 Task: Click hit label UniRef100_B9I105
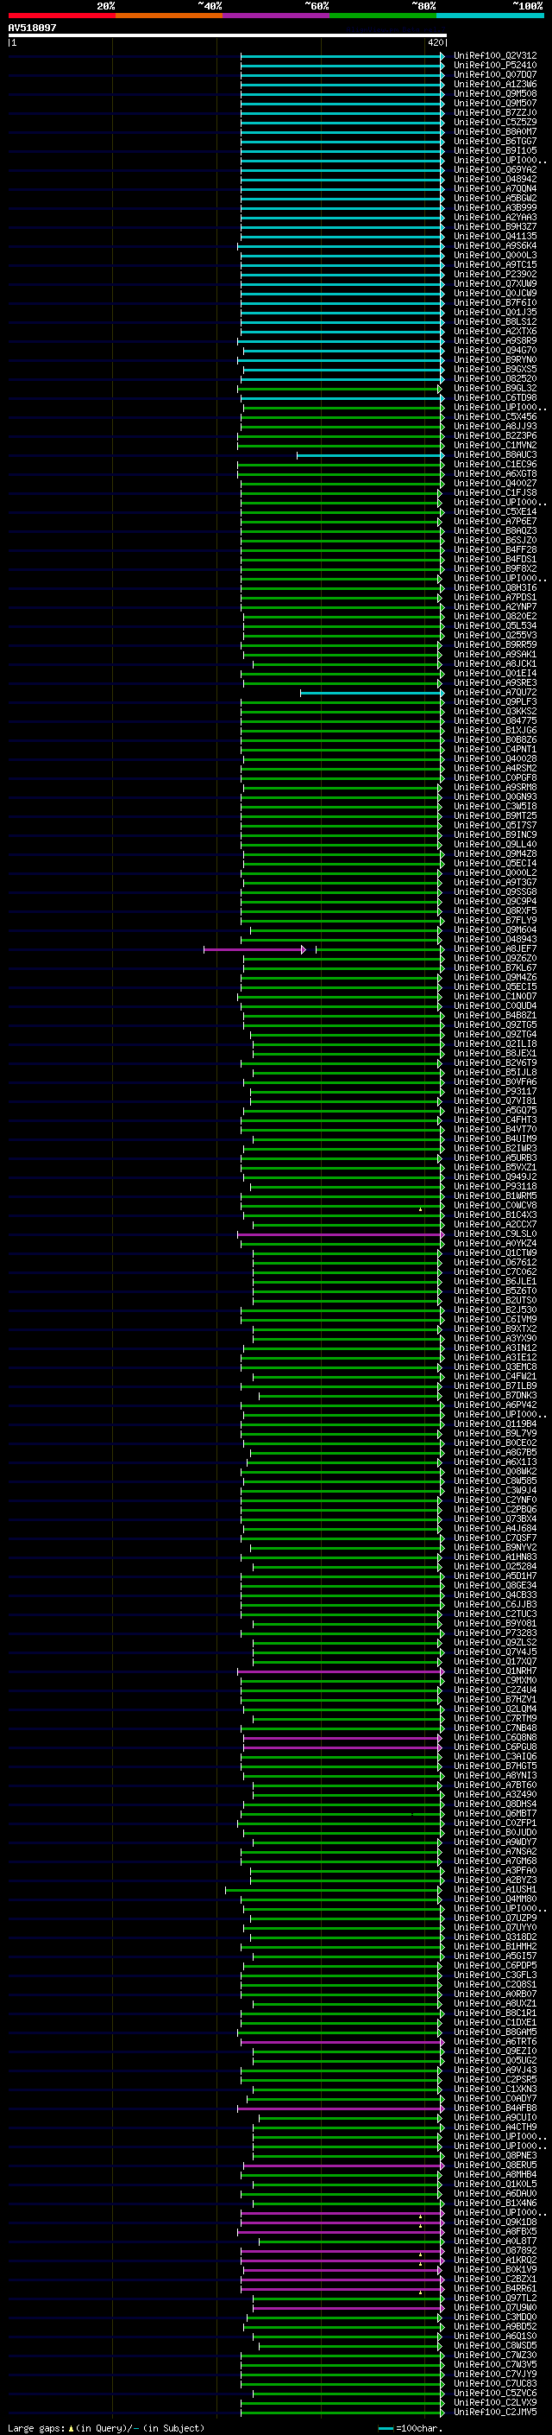(495, 150)
